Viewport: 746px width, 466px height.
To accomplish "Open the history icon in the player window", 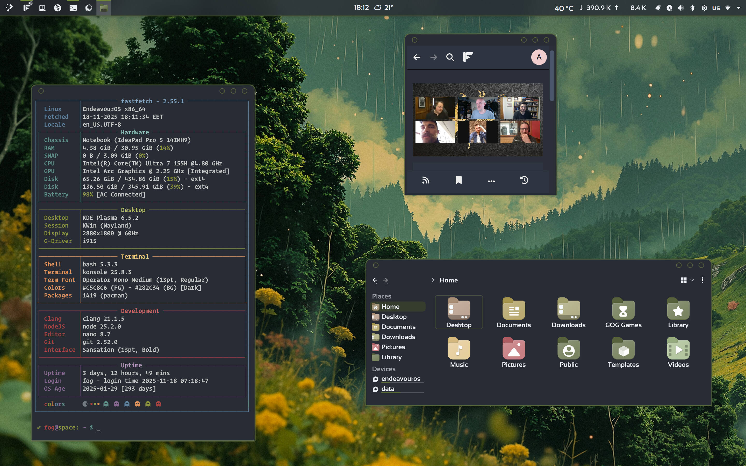I will coord(524,180).
